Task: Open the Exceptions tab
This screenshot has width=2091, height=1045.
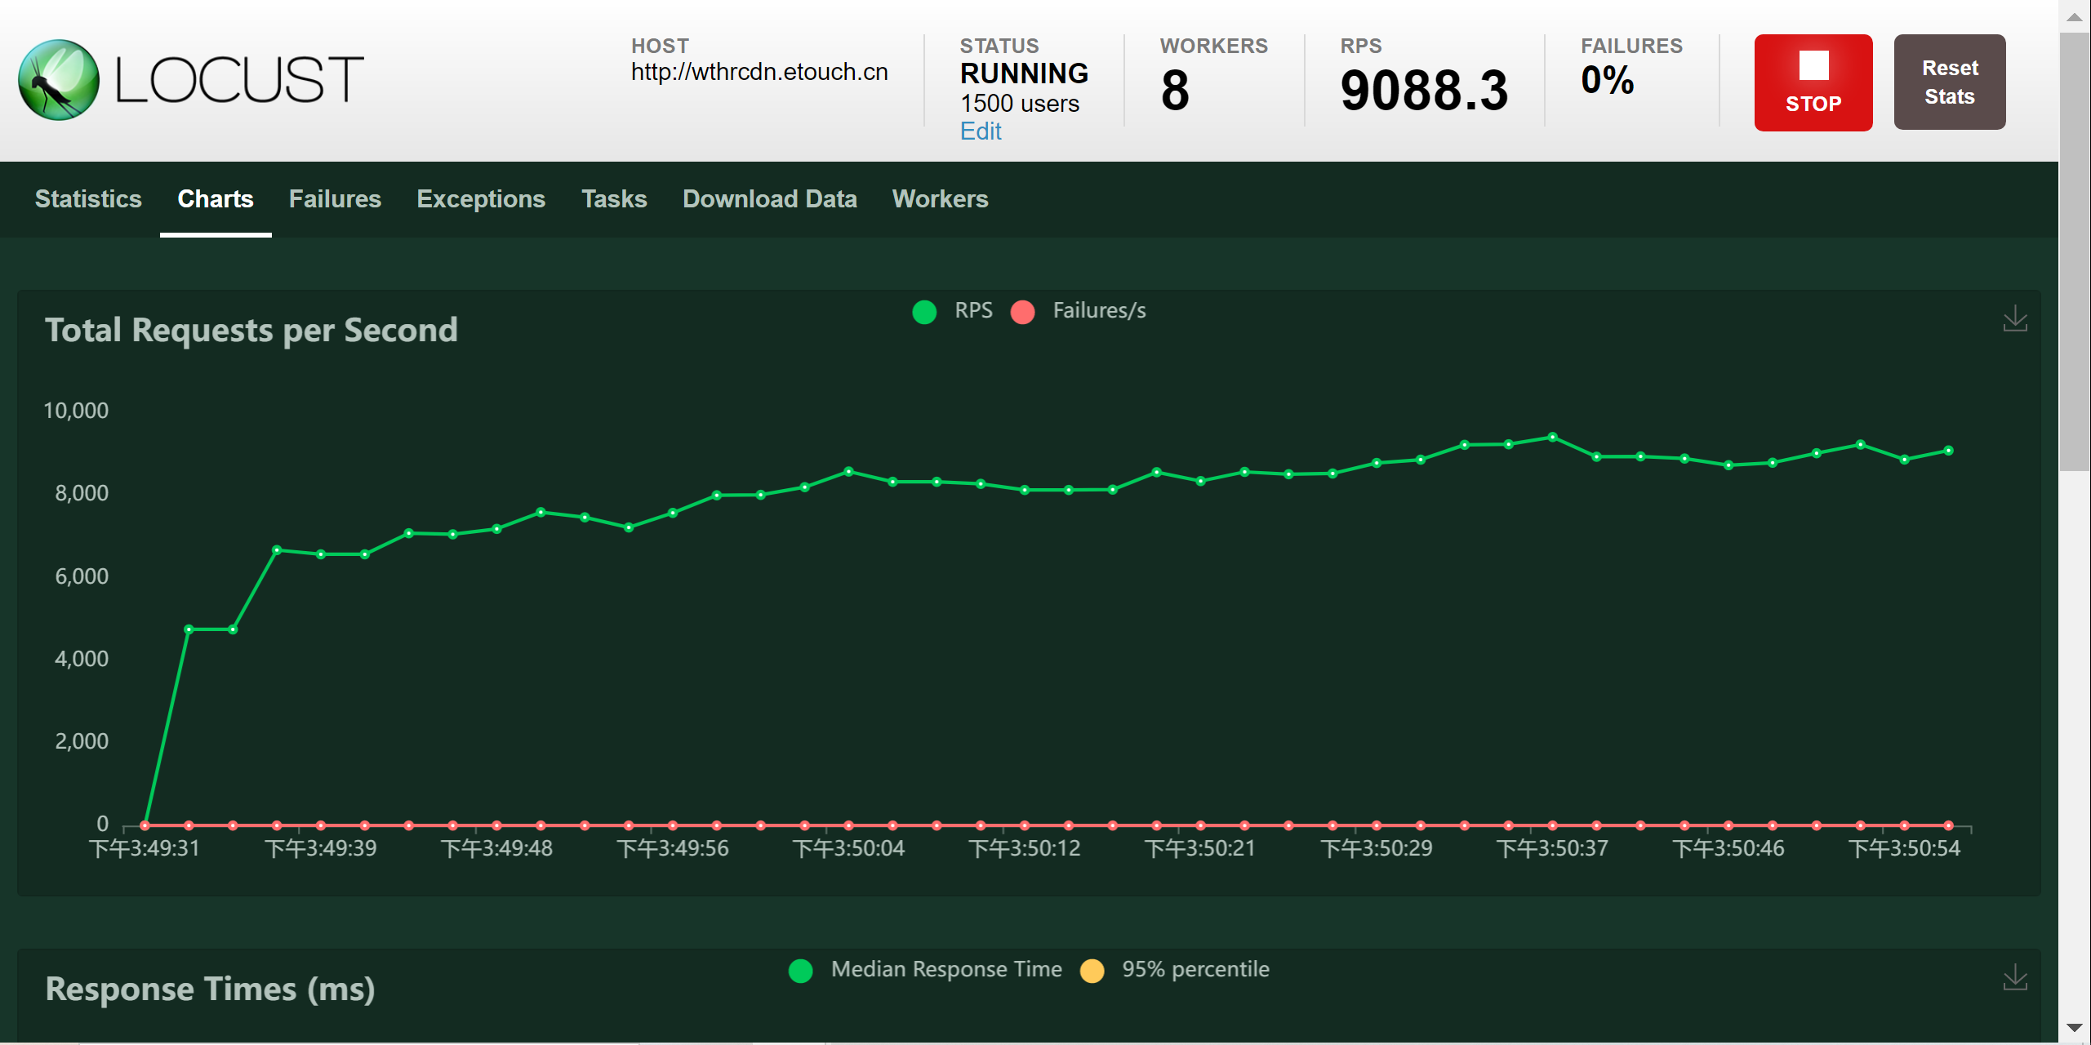Action: click(481, 199)
